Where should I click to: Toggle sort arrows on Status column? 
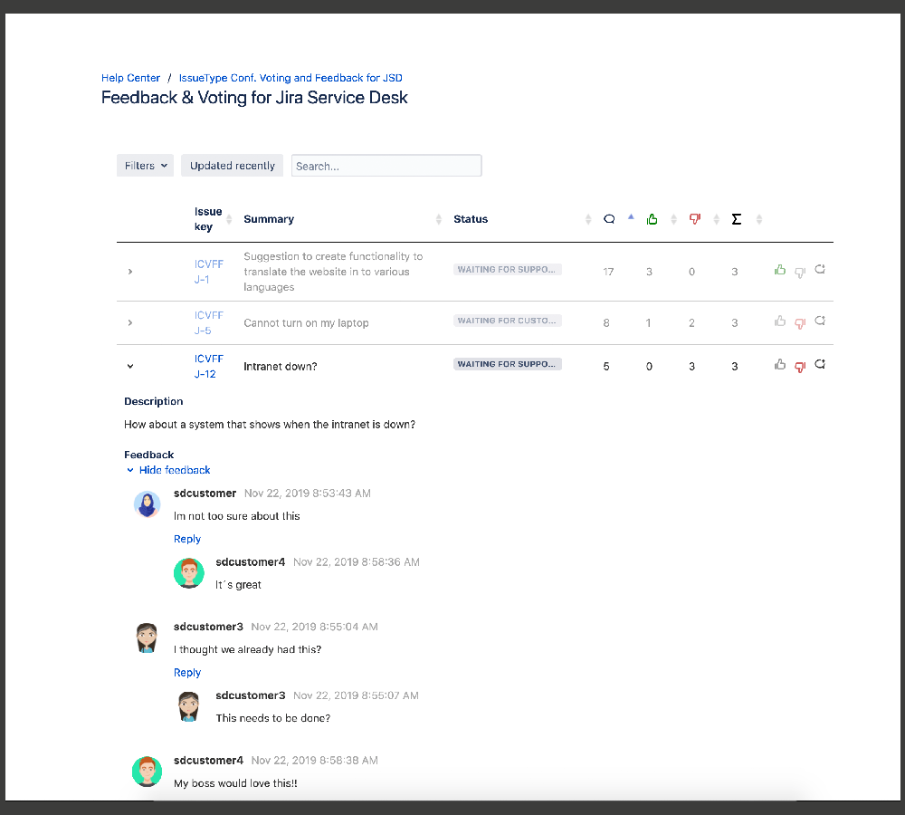588,219
